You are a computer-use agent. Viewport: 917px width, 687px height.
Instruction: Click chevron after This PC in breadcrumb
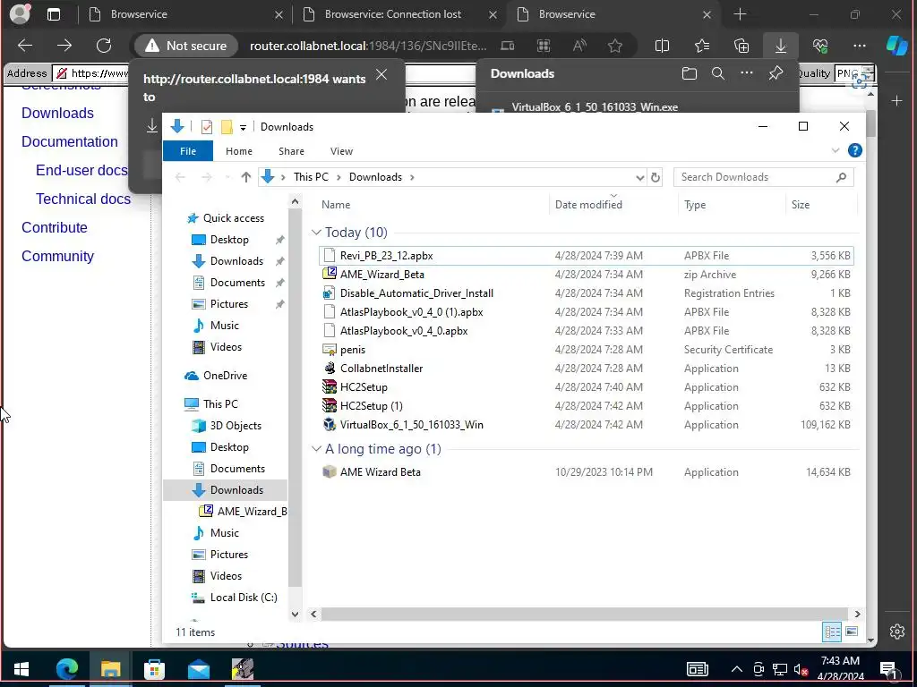point(339,177)
